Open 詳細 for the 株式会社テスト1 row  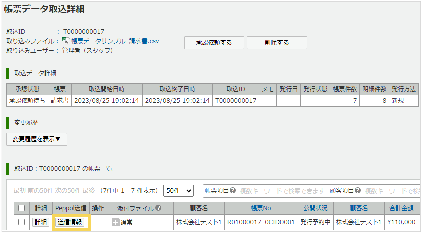[x=41, y=222]
